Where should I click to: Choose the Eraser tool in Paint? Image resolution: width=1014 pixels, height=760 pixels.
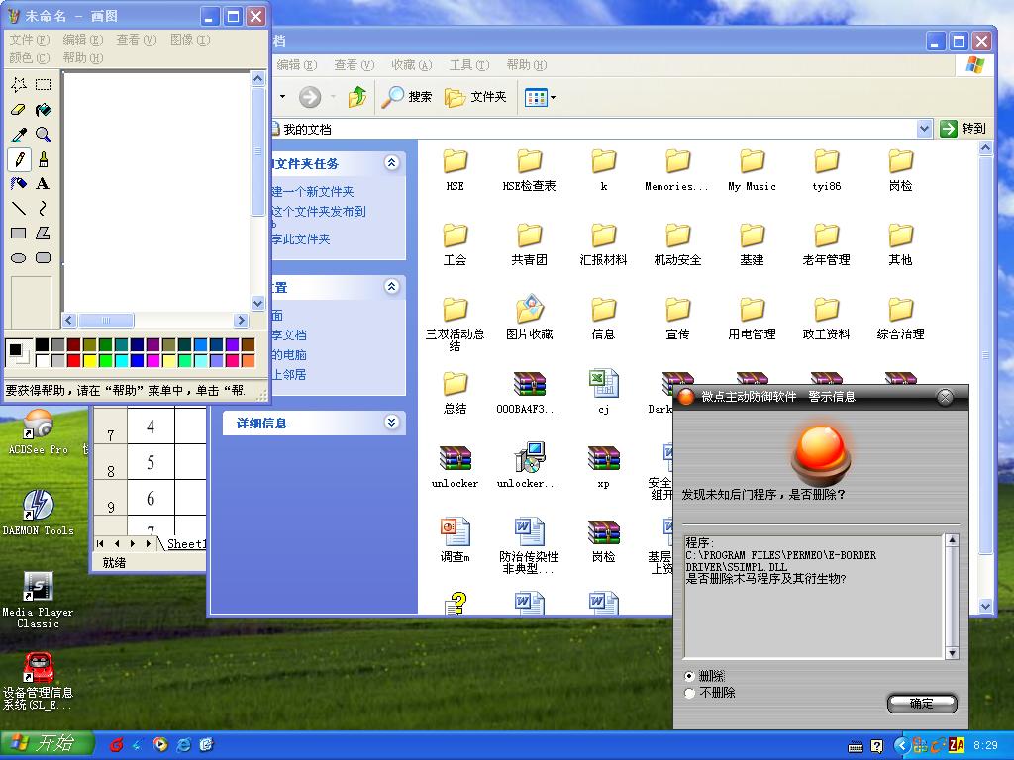click(19, 109)
